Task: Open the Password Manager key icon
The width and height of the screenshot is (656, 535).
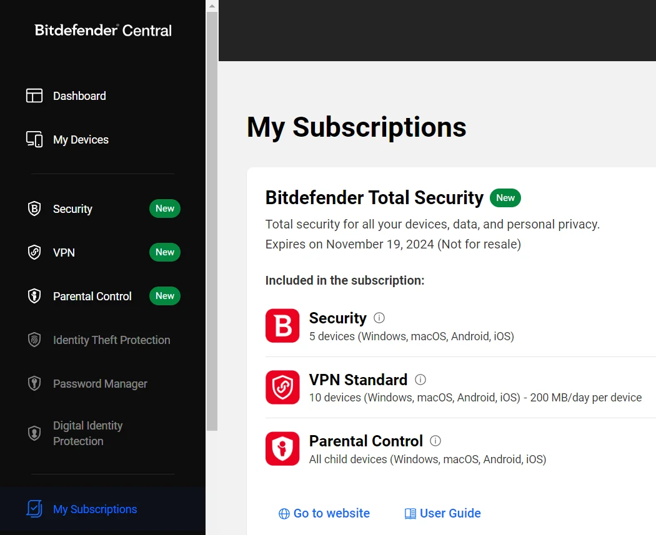Action: [34, 383]
